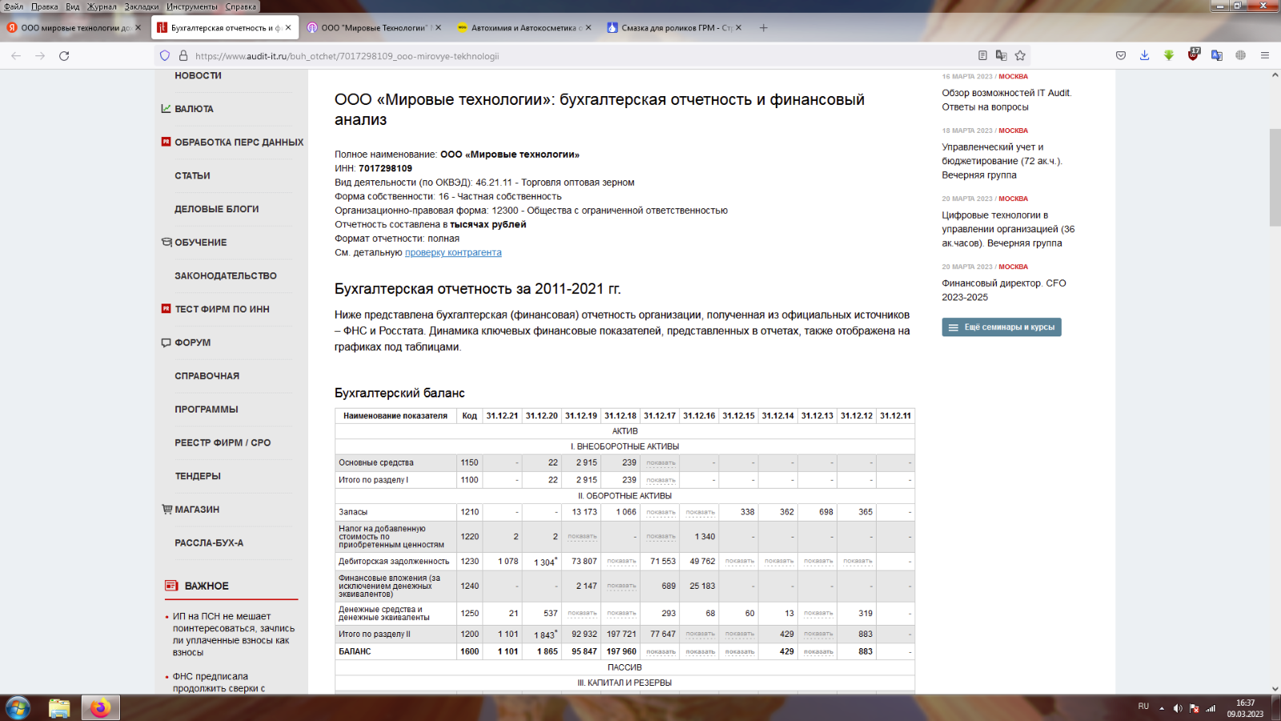Click БАЛАНС value '197 960'
Screen dimensions: 1281x721
point(621,652)
